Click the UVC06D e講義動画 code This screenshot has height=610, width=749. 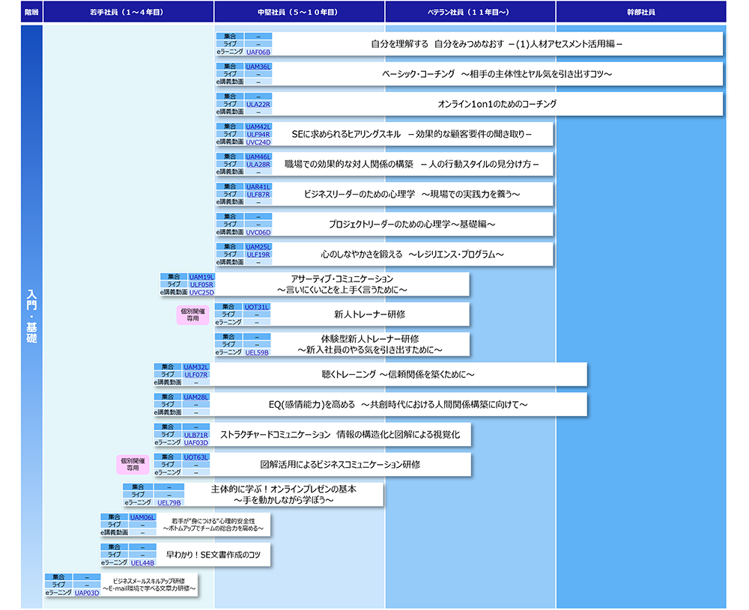click(258, 231)
